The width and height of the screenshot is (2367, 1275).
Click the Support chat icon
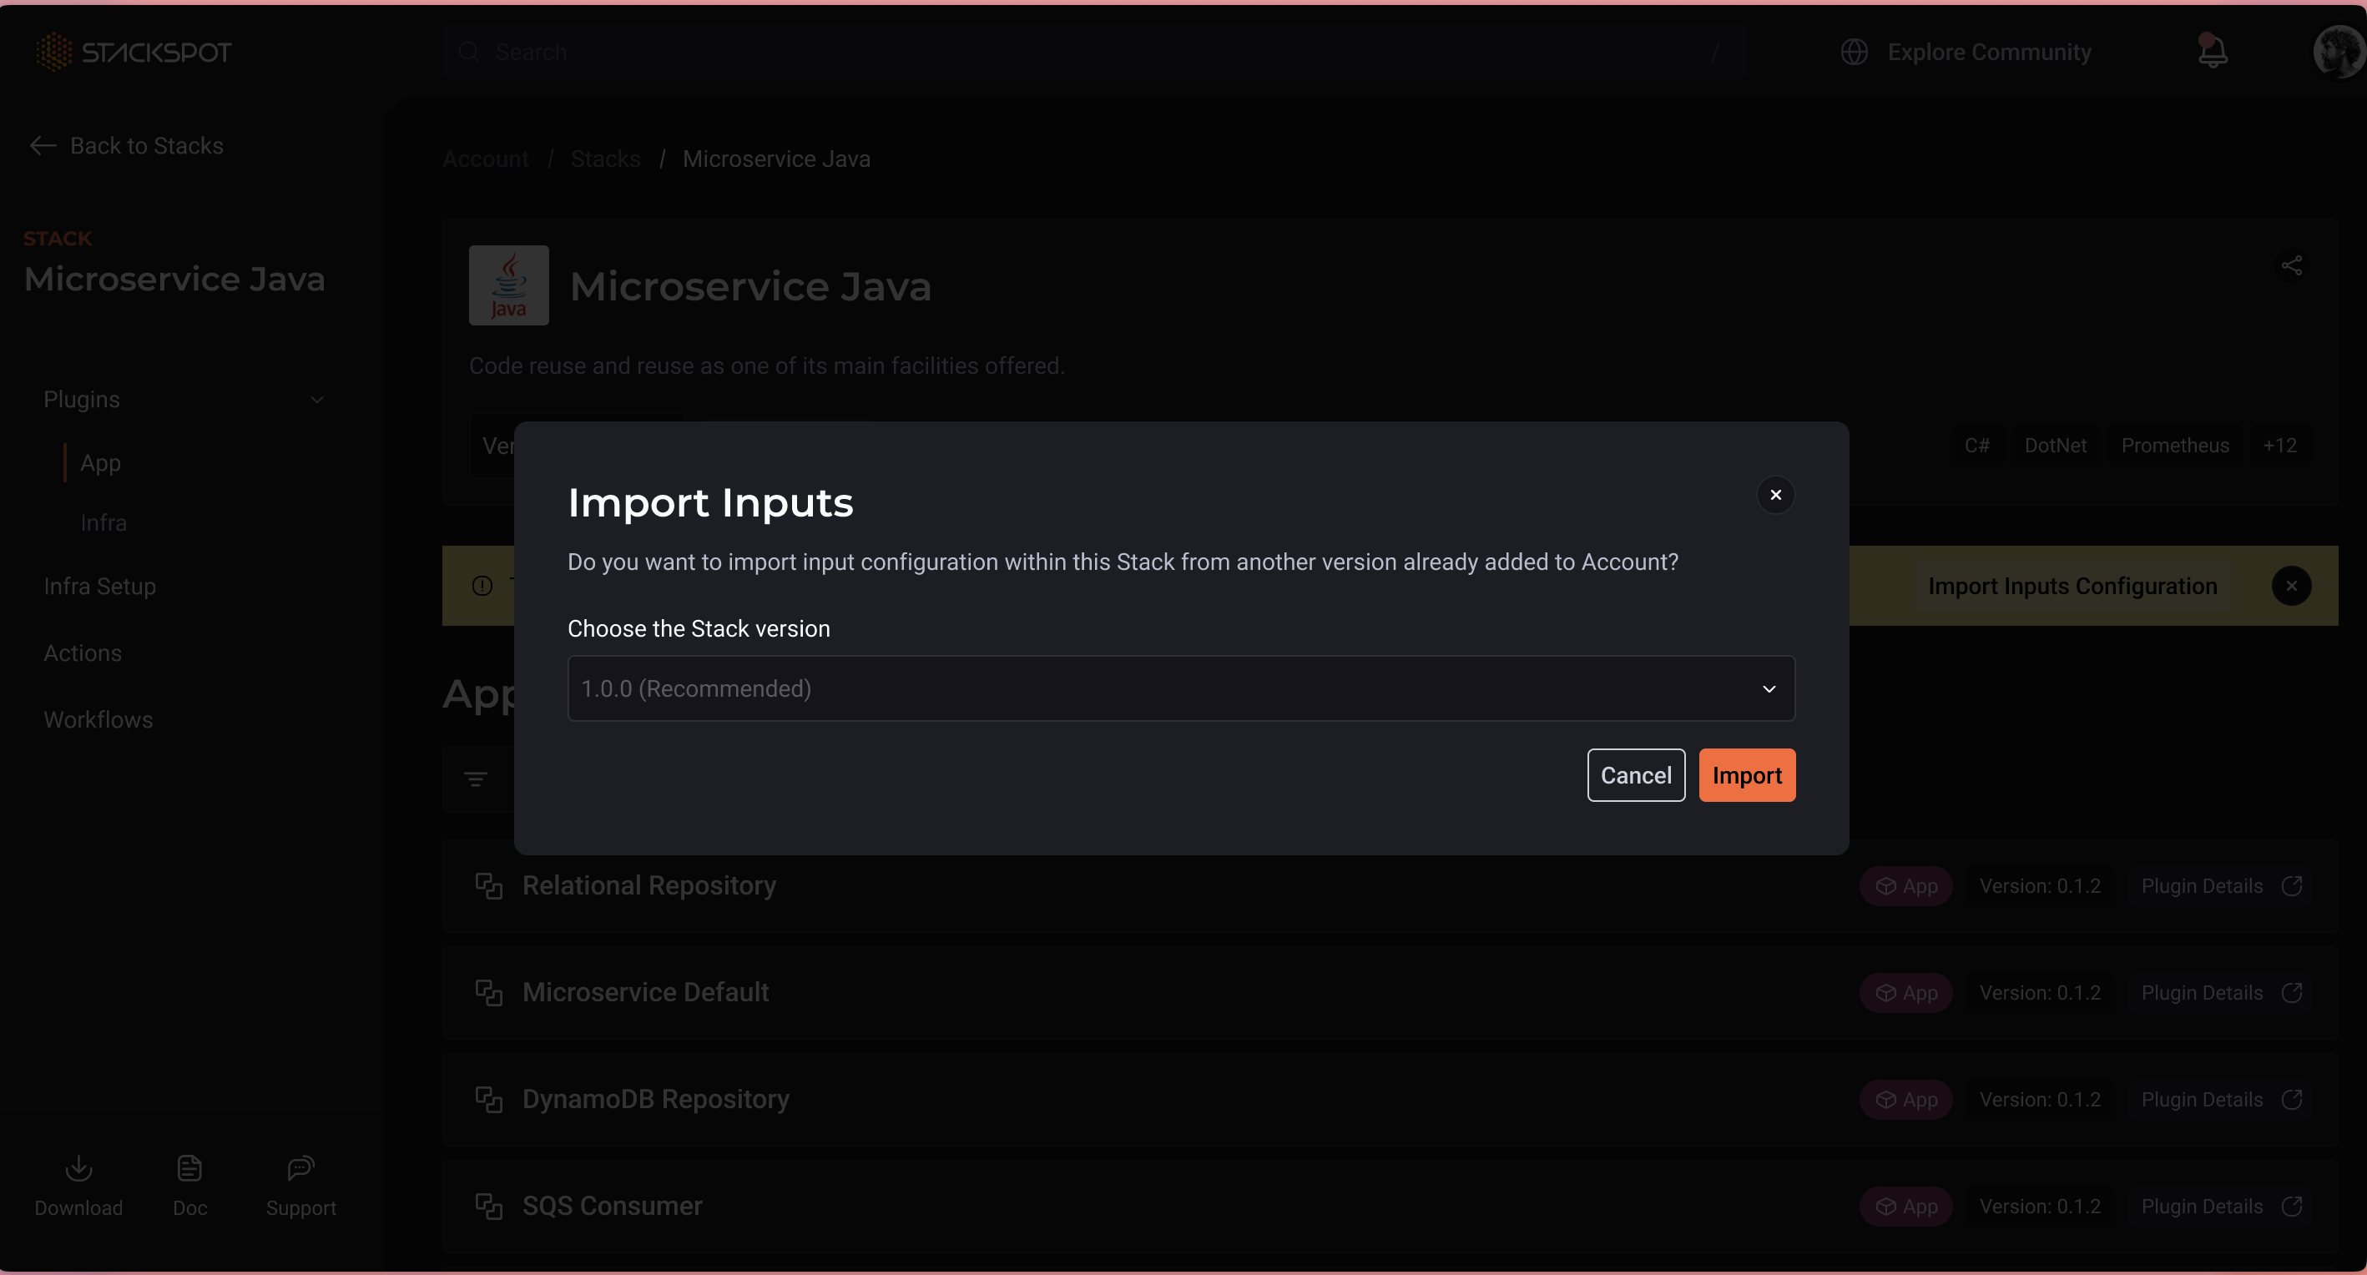tap(300, 1168)
